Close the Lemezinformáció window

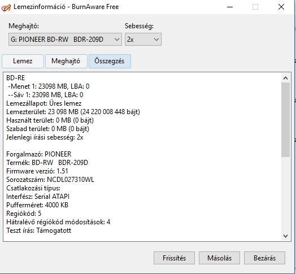(x=281, y=7)
